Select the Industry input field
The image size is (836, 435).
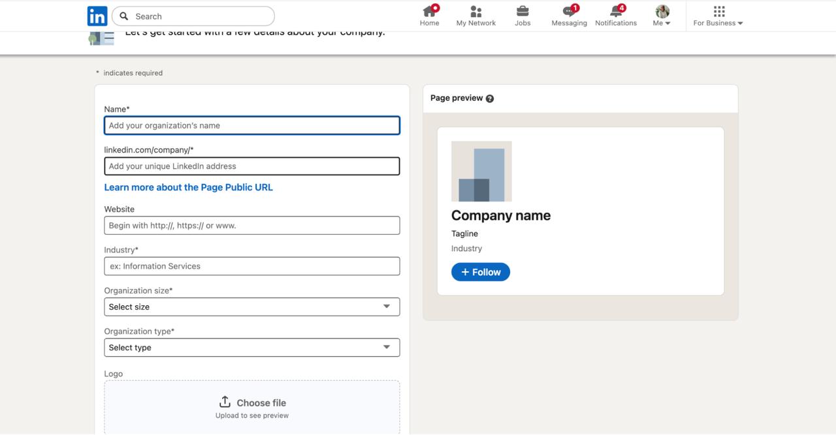click(x=251, y=266)
